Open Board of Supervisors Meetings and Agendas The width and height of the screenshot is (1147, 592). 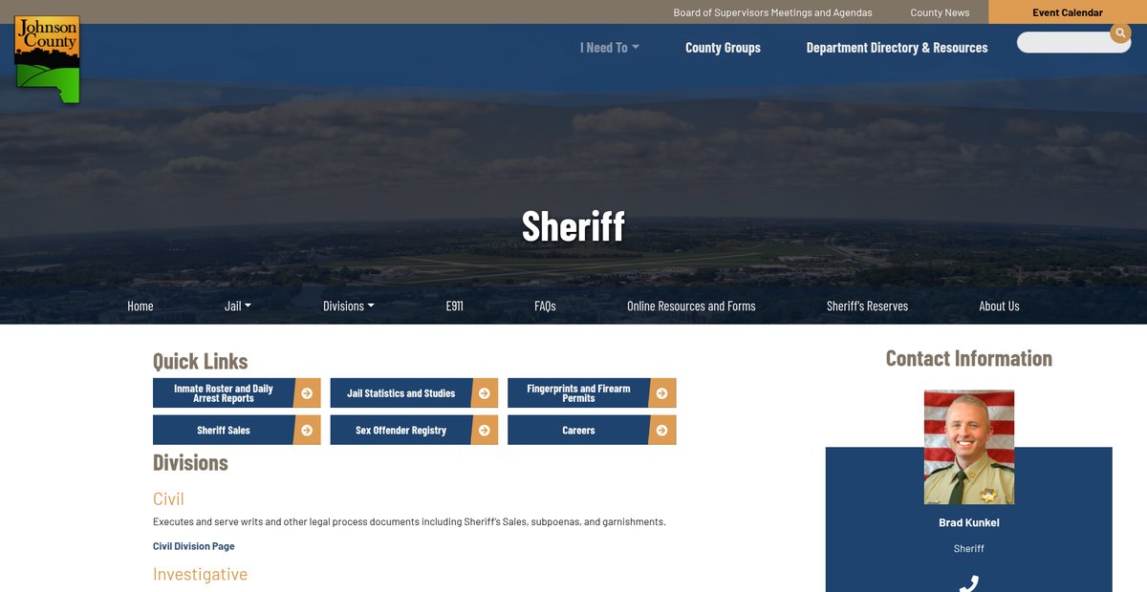772,12
